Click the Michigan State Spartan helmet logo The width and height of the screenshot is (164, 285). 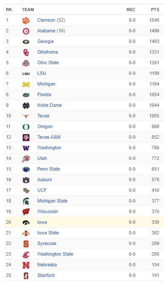pos(26,201)
